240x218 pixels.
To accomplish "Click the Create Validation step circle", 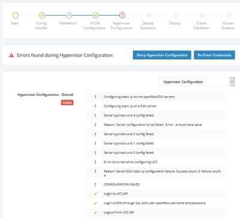I will click(202, 15).
